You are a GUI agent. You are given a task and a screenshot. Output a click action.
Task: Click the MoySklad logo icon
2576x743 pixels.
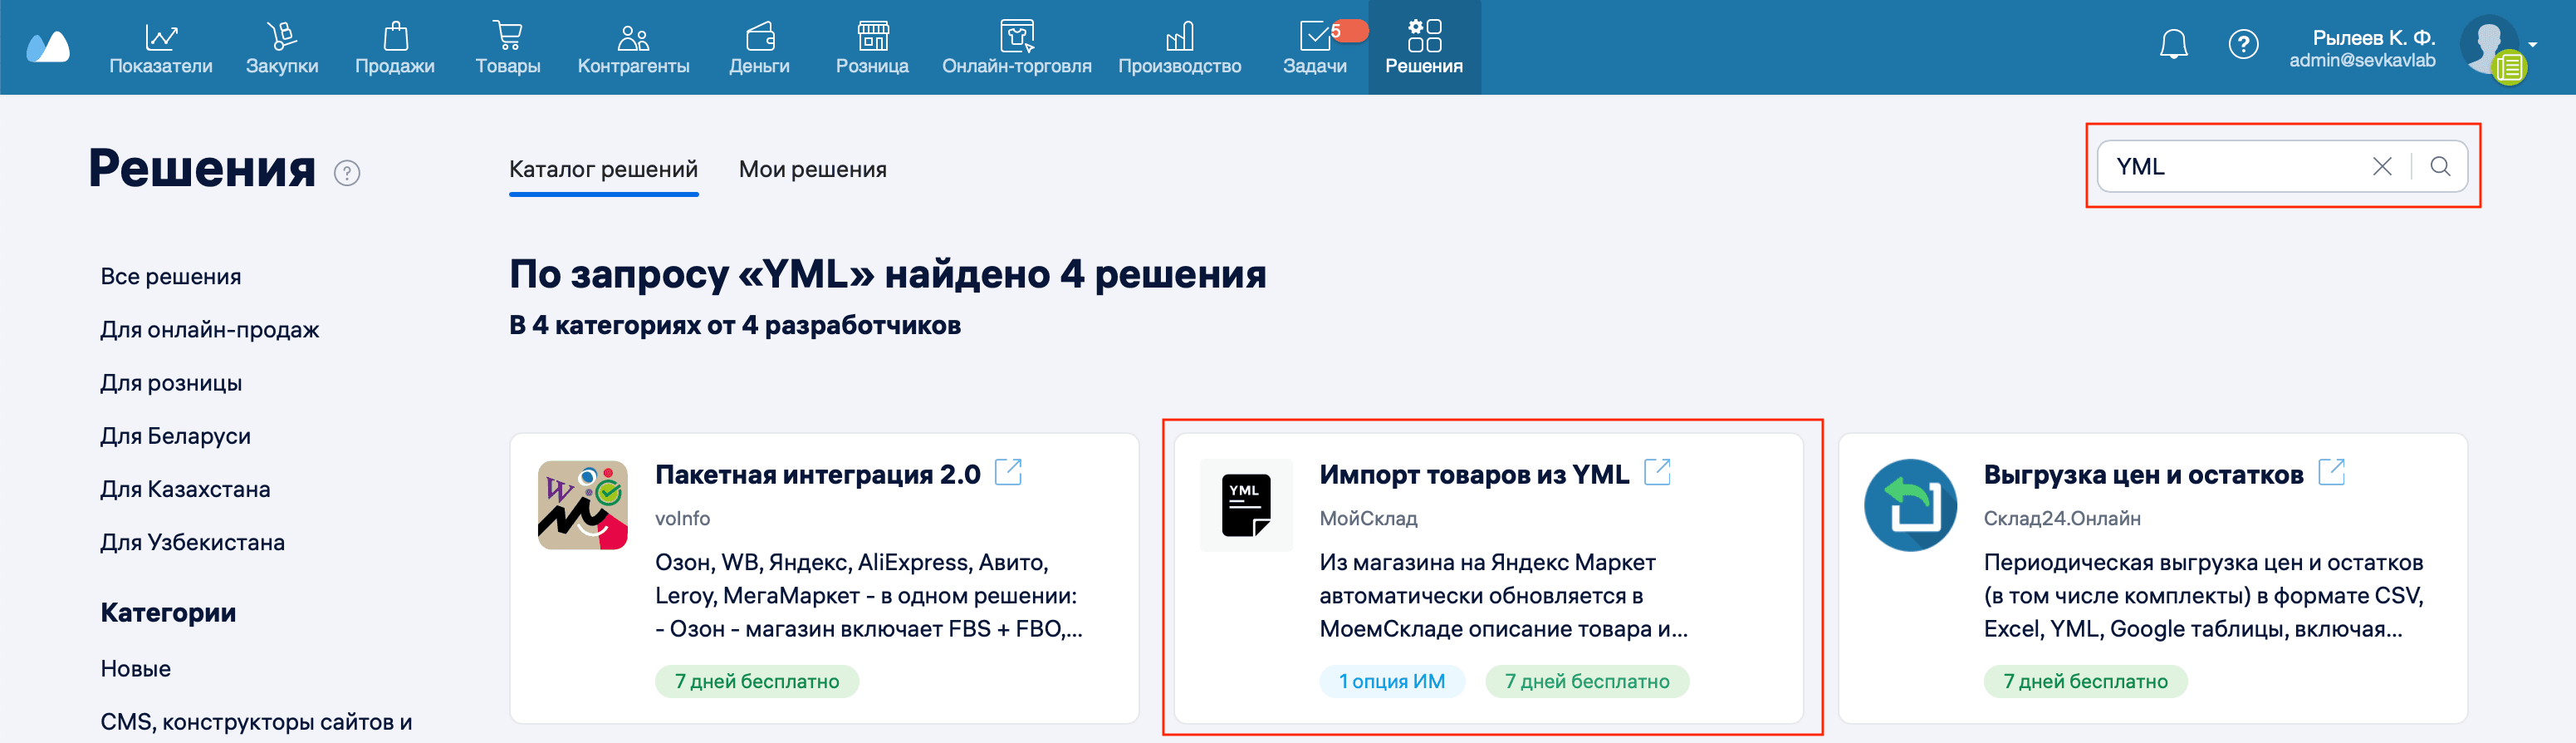pyautogui.click(x=48, y=46)
